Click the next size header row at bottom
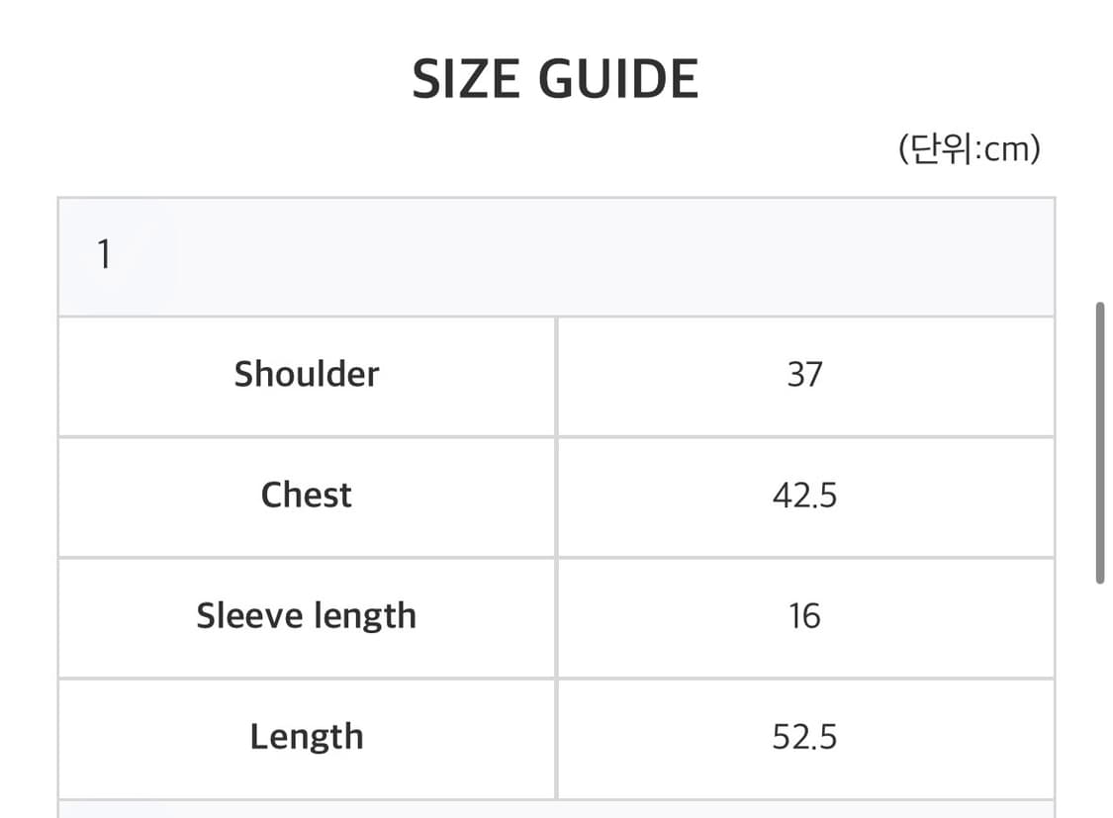 [556, 810]
